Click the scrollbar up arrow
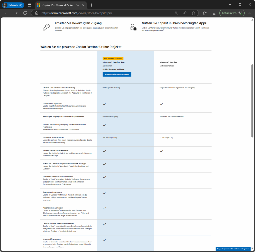The image size is (255, 252). pyautogui.click(x=252, y=20)
